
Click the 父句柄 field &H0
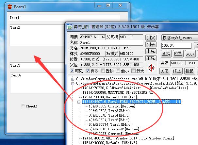pyautogui.click(x=131, y=37)
